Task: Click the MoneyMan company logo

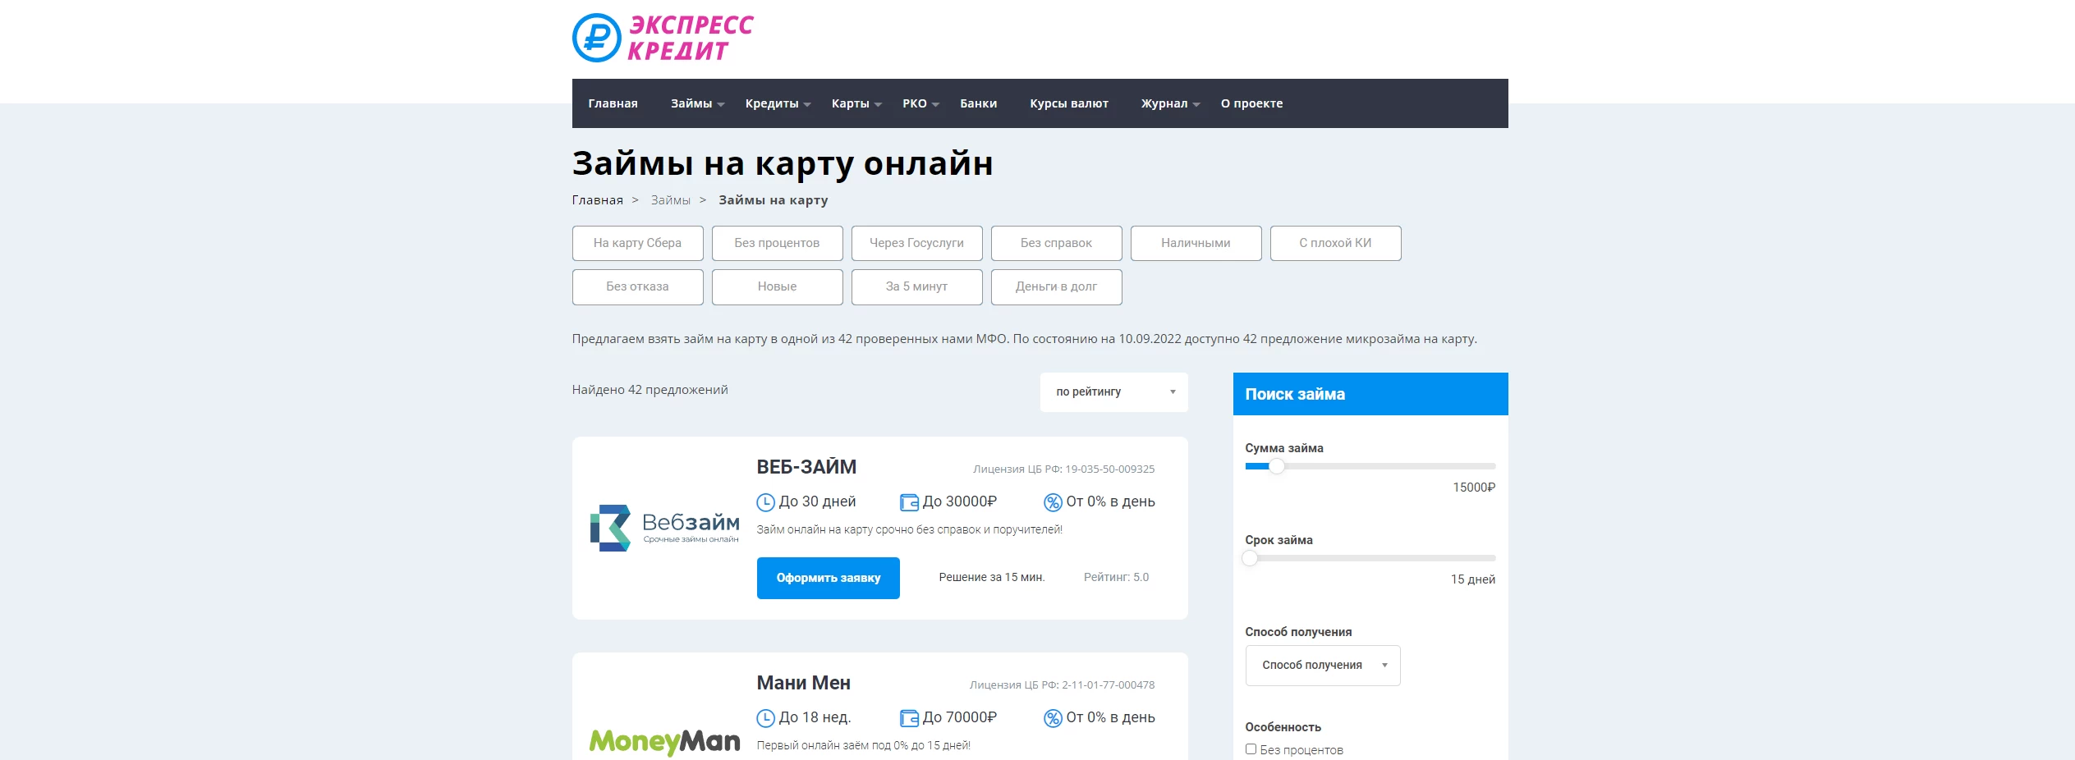Action: (664, 742)
